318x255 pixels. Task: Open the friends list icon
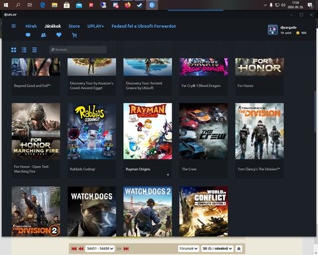pyautogui.click(x=44, y=35)
